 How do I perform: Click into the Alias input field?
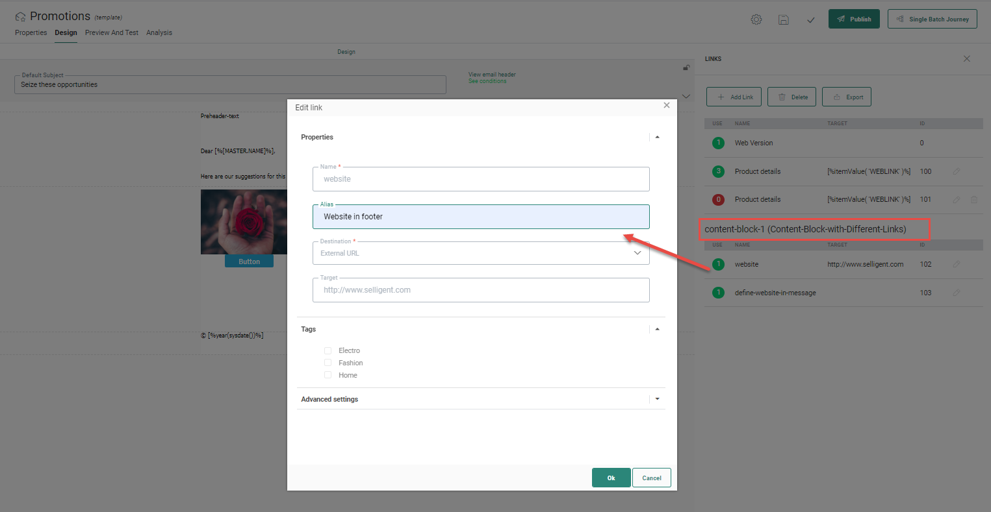click(x=481, y=217)
